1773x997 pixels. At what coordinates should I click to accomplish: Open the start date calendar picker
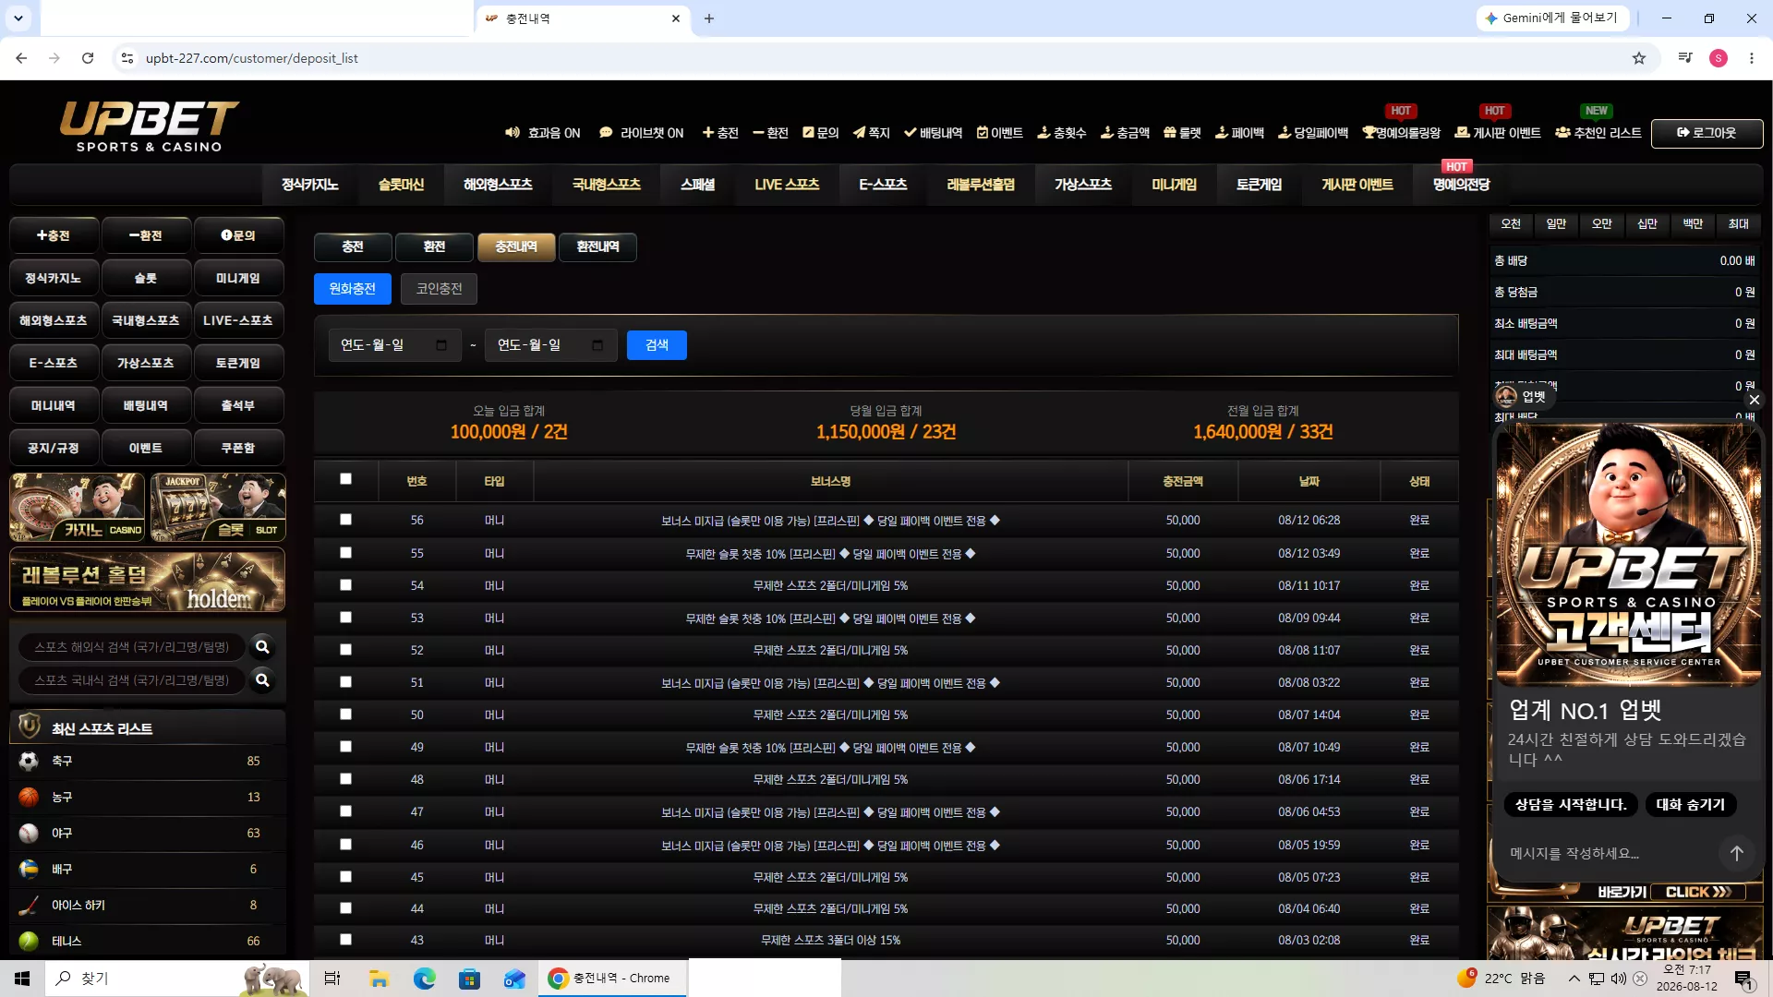[x=441, y=345]
